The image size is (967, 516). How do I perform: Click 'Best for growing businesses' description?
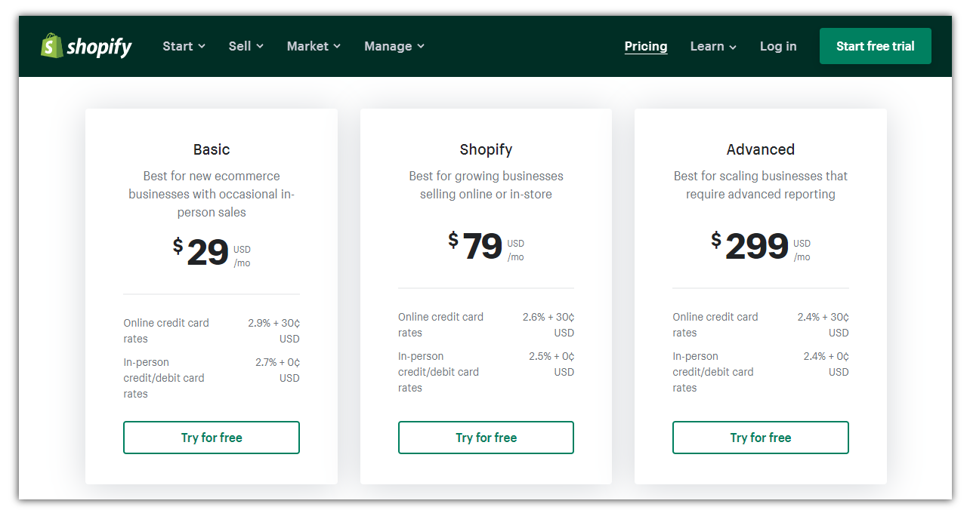[486, 185]
